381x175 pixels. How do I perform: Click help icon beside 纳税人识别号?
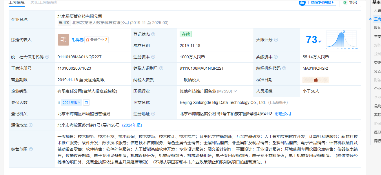pos(161,68)
